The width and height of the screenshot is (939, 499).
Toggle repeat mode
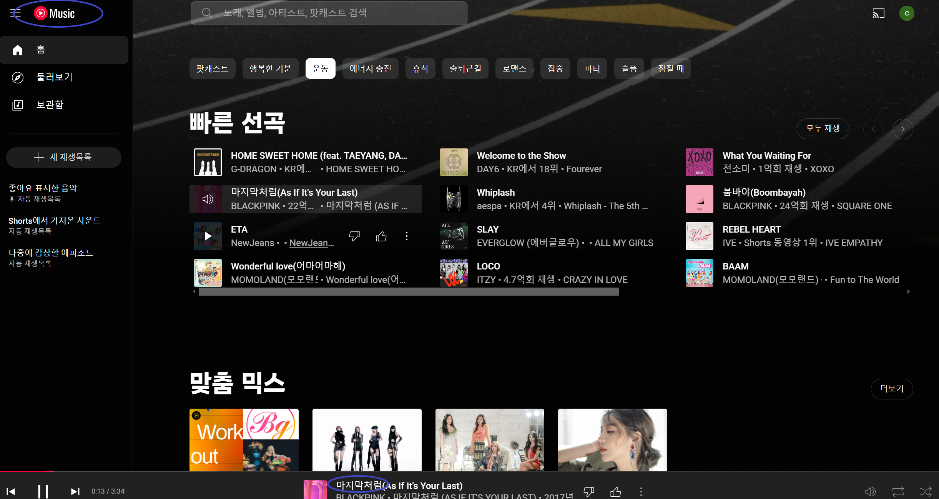click(898, 491)
